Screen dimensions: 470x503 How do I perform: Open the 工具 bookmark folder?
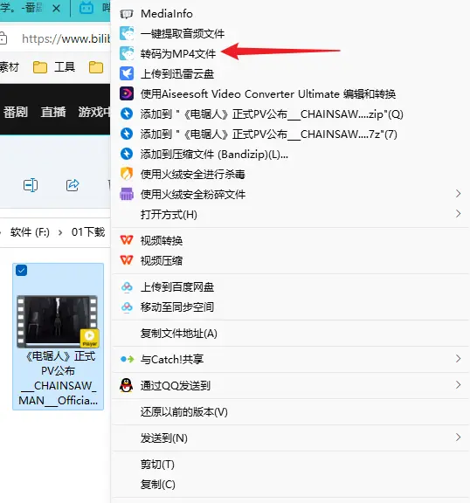click(x=54, y=67)
